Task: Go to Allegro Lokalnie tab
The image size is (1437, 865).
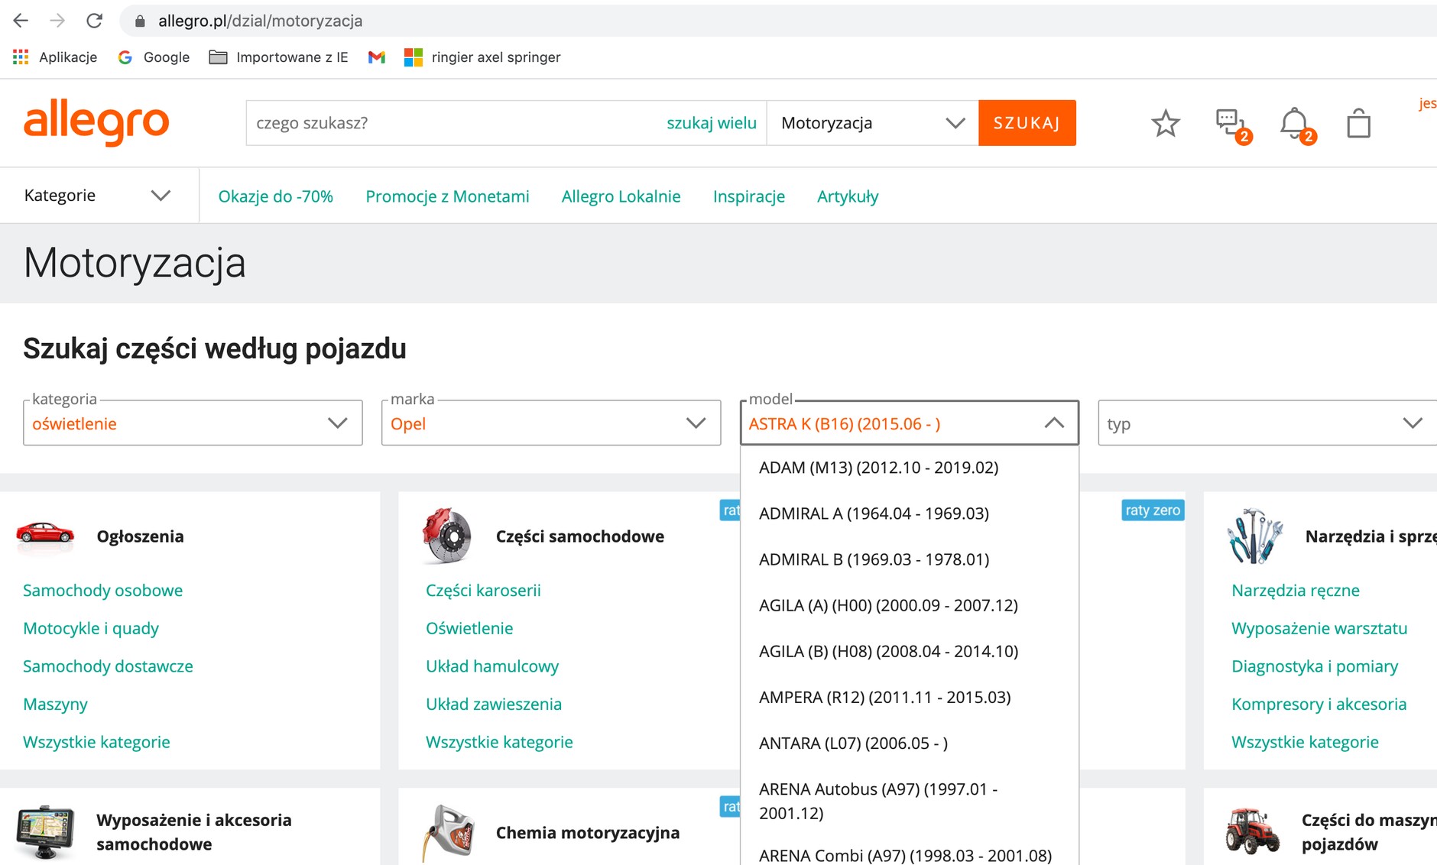Action: 621,196
